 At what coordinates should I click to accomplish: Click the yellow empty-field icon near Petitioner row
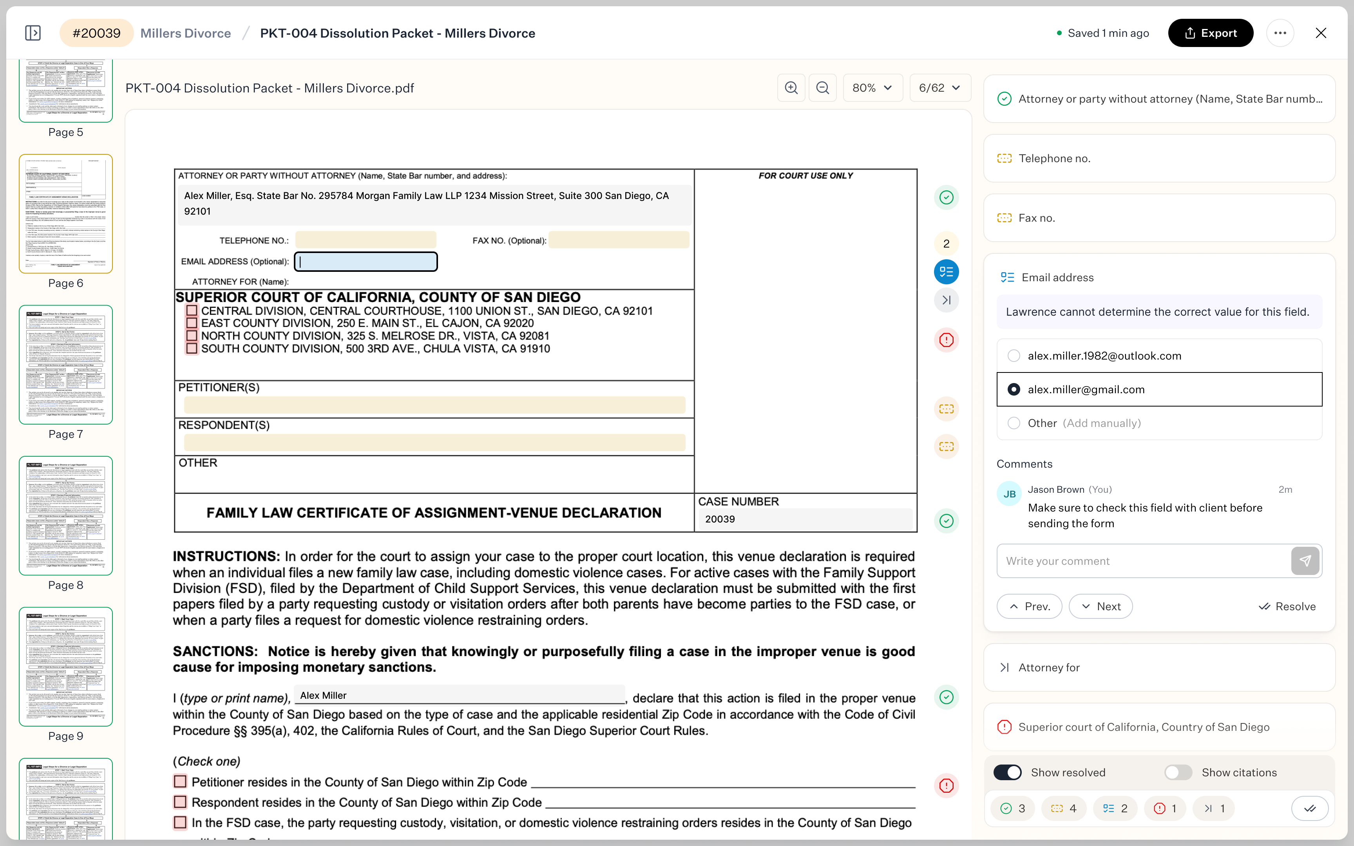point(946,409)
